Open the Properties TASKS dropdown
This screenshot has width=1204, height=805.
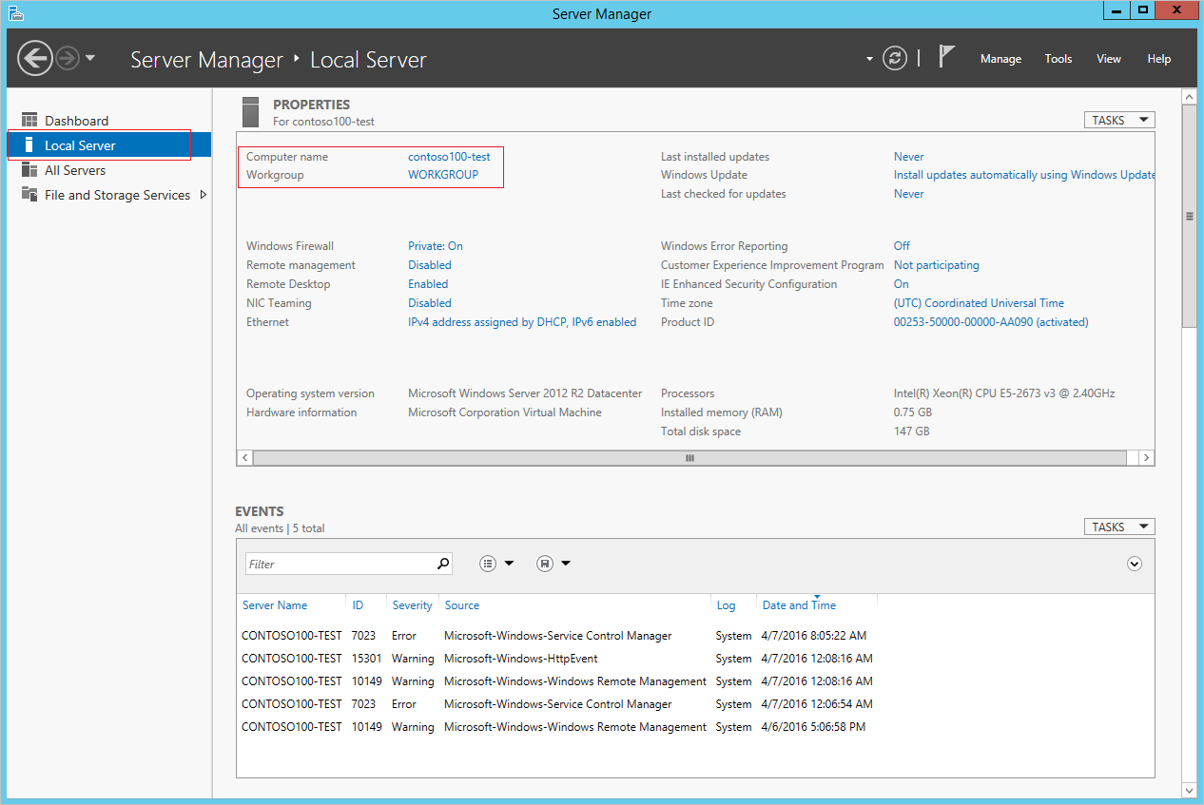[1119, 120]
